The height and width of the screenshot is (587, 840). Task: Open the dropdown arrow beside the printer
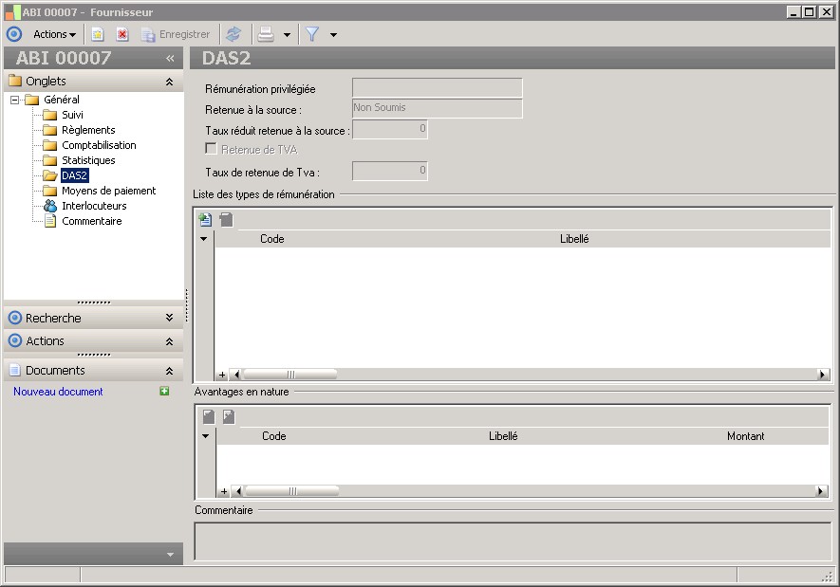tap(287, 35)
